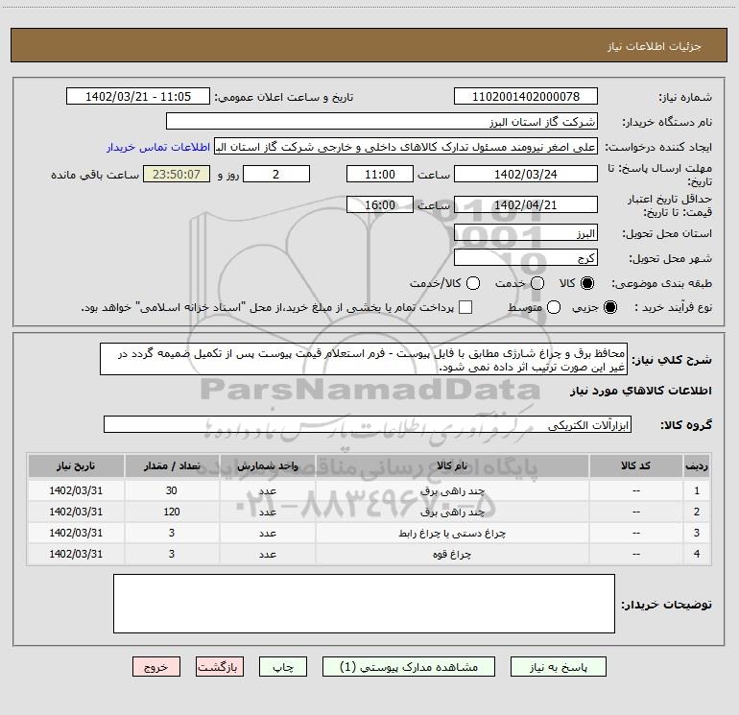Viewport: 739px width, 715px height.
Task: Open the اطلاعات تماس خریدار link
Action: coord(158,147)
